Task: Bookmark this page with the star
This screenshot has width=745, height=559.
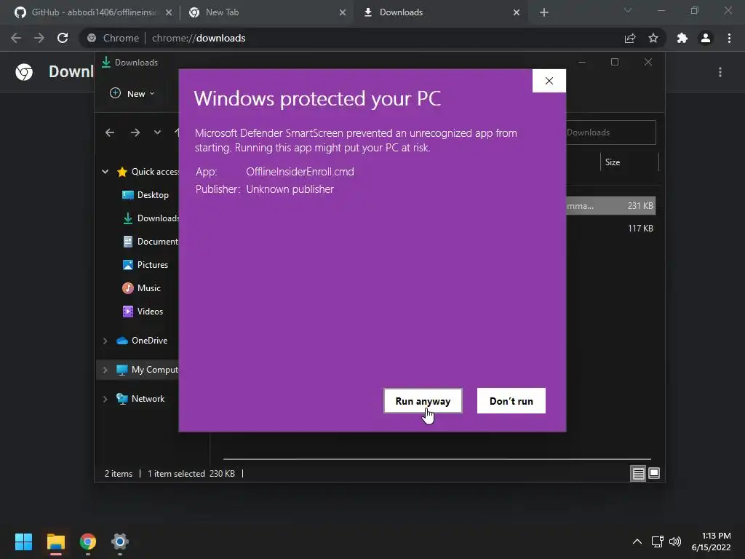Action: click(x=653, y=38)
